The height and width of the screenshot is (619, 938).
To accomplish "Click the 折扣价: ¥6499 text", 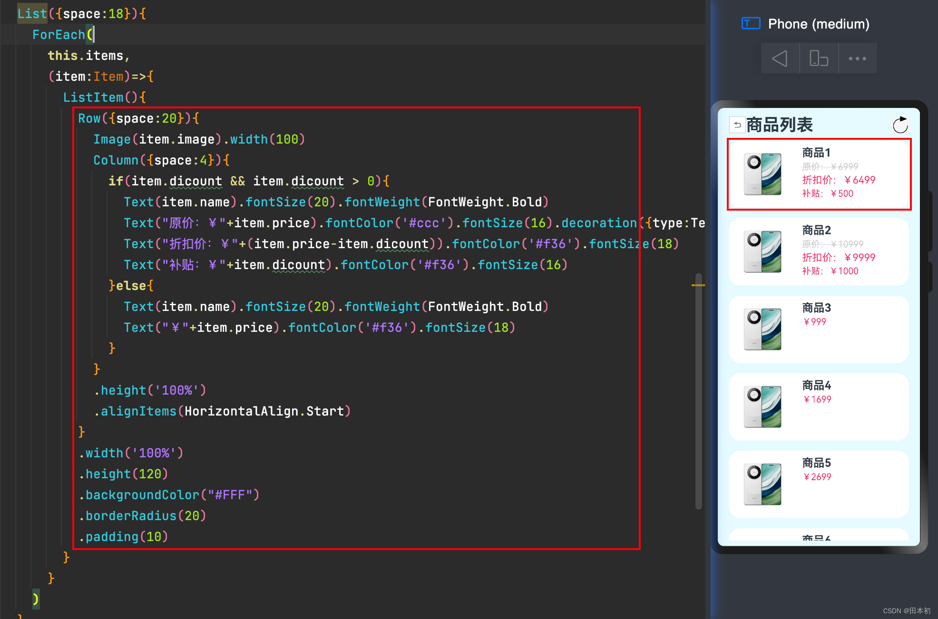I will click(839, 180).
